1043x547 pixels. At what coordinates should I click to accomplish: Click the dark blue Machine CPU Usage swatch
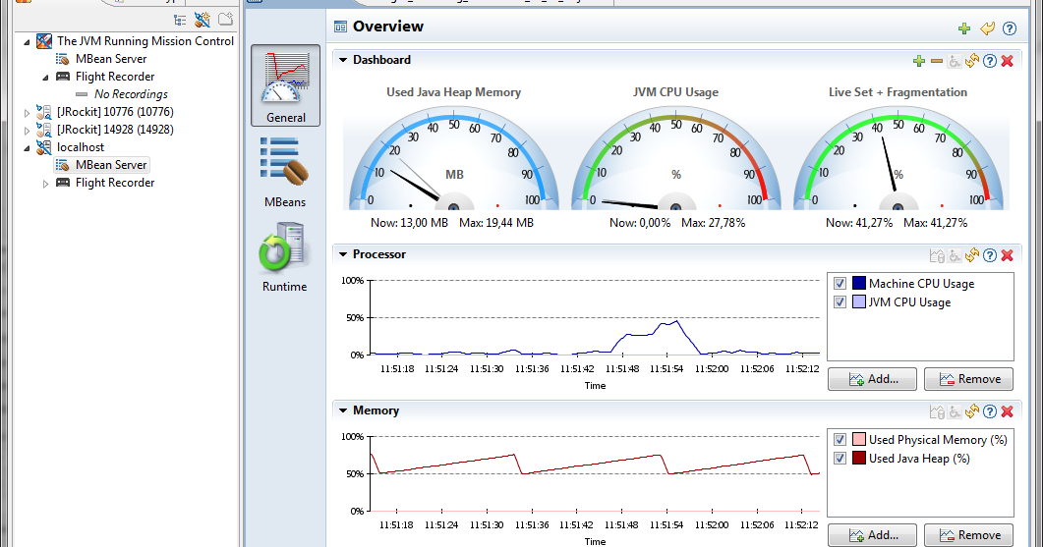coord(859,283)
